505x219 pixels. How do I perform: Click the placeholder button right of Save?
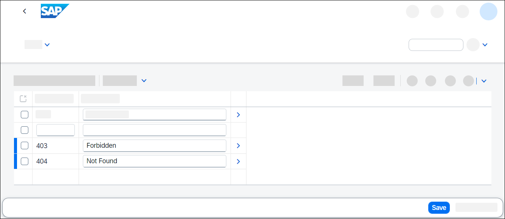pos(476,207)
